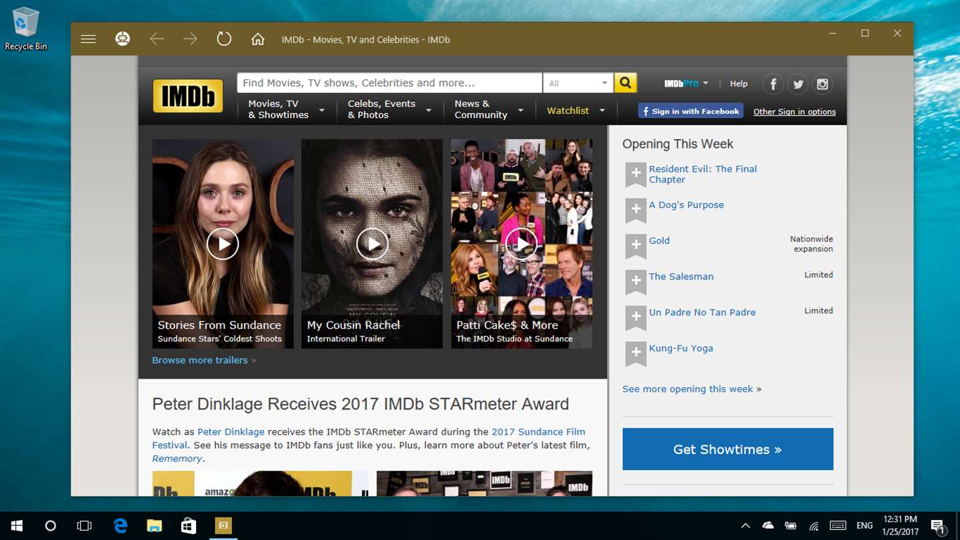
Task: Add Un Padre No Tan Padre to watchlist
Action: pyautogui.click(x=636, y=318)
